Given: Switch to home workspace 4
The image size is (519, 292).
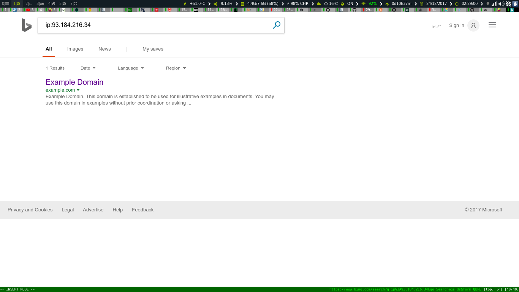Looking at the screenshot, I should point(52,3).
